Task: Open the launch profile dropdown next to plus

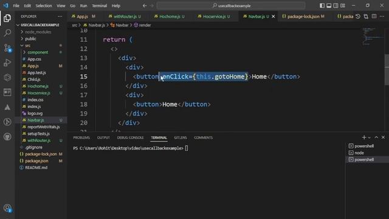Action: click(x=369, y=137)
